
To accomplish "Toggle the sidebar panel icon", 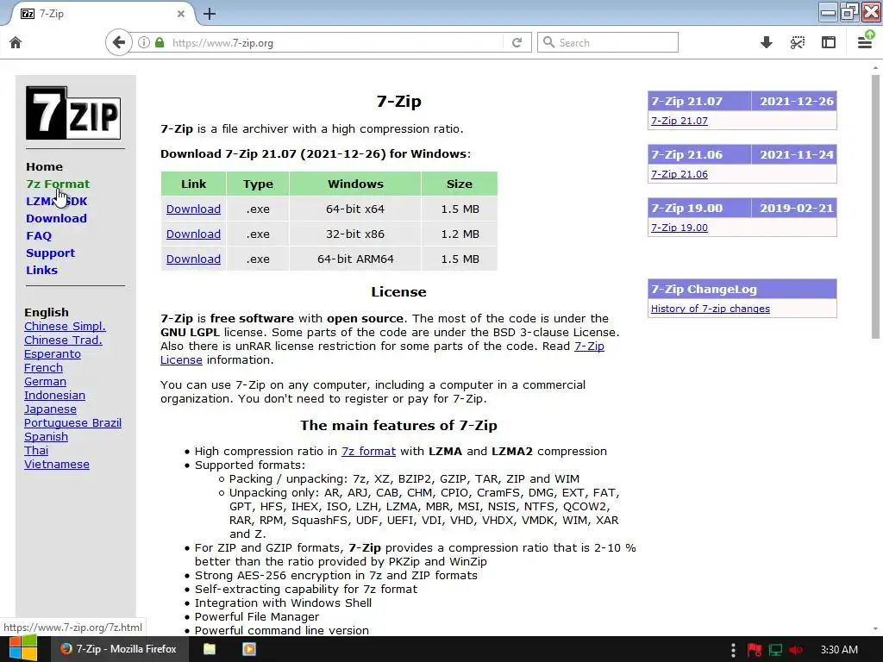I will [829, 43].
